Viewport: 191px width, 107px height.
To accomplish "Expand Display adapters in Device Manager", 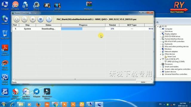I will pos(161,34).
